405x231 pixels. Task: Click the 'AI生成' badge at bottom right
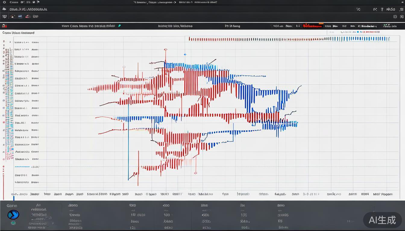(x=382, y=220)
